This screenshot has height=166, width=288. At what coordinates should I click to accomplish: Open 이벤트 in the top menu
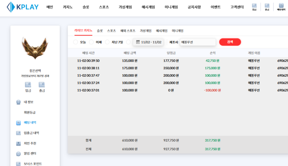(x=216, y=7)
